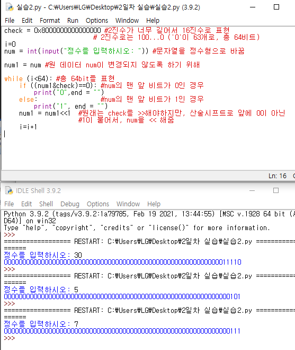Viewport: 295px width, 350px height.
Task: Click the 'if ((num1&check)==0):' line
Action: coord(112,85)
